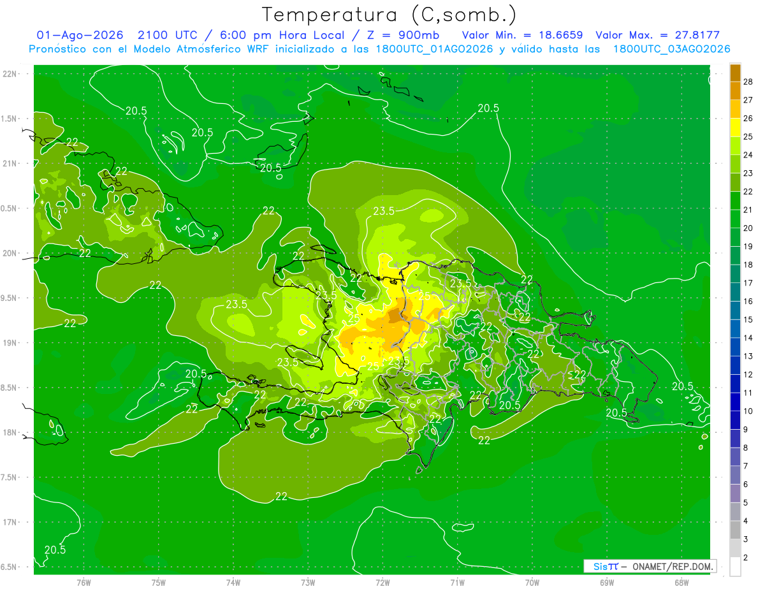Click the color scale value "26"
The height and width of the screenshot is (591, 765).
click(x=748, y=119)
